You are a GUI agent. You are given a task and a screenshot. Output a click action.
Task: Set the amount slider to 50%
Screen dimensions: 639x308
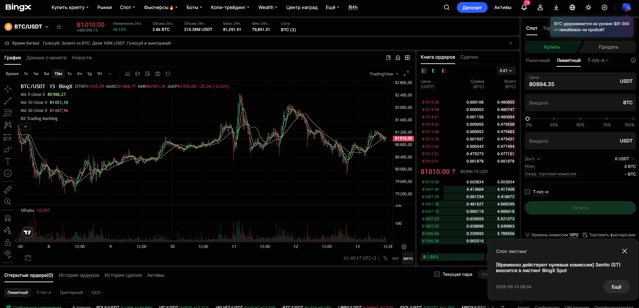pos(580,119)
